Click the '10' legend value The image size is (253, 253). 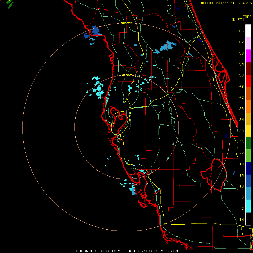[241, 186]
